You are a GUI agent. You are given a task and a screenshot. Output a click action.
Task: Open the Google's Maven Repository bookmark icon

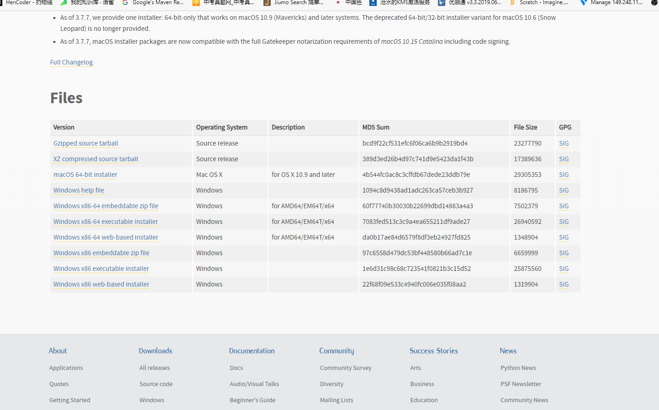(x=125, y=2)
